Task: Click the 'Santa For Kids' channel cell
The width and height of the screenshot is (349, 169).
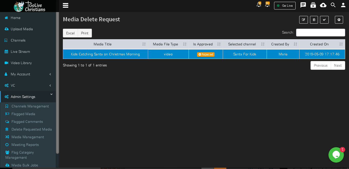Action: coord(245,54)
